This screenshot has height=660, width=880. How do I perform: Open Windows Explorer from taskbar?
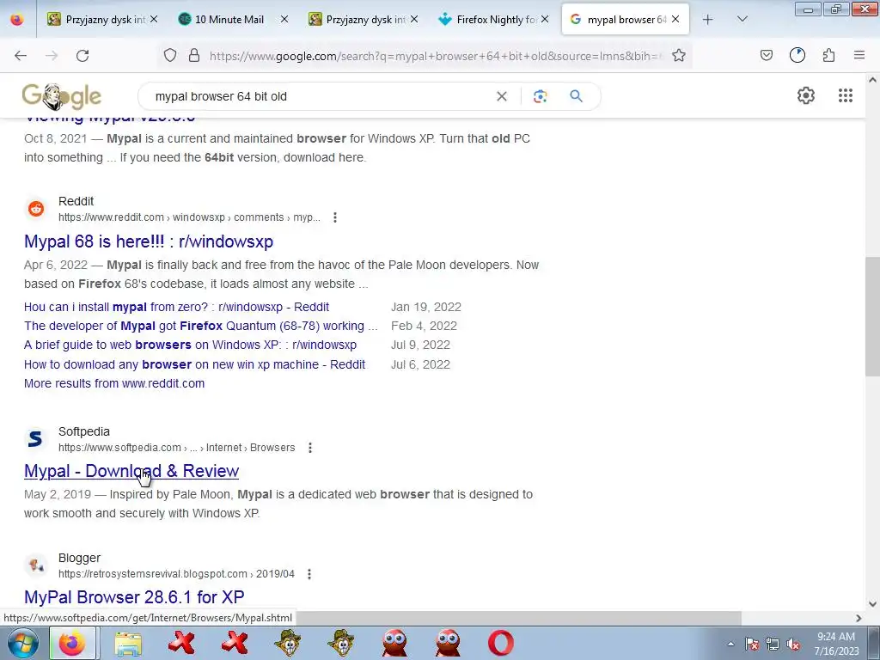(x=128, y=644)
